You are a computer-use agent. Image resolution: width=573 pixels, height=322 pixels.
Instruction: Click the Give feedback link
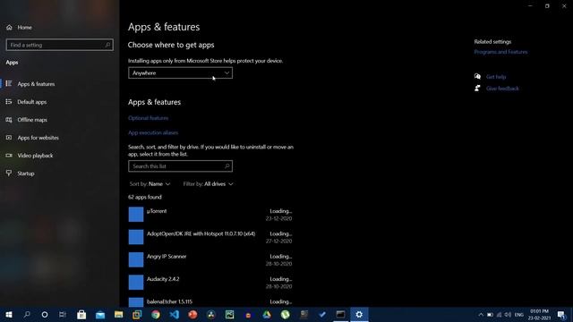[x=502, y=89]
